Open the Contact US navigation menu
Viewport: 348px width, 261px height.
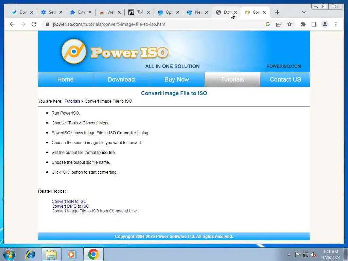click(x=285, y=80)
